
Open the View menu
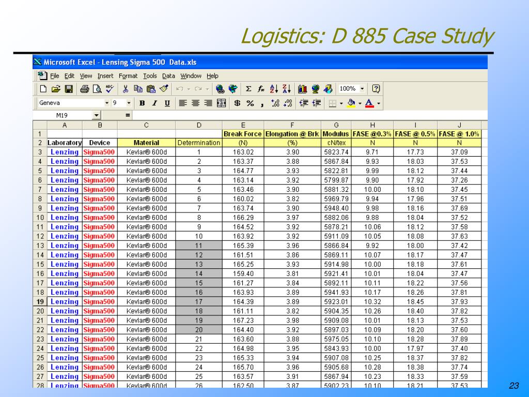click(86, 76)
